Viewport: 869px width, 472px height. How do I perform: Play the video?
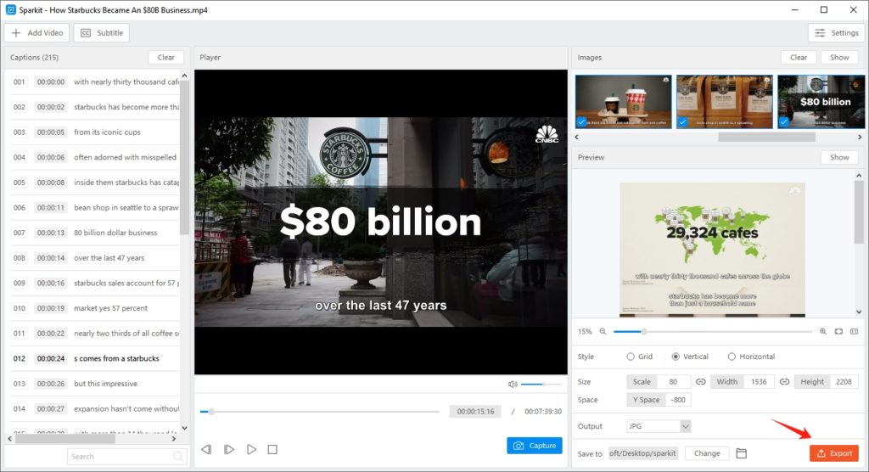pyautogui.click(x=251, y=449)
